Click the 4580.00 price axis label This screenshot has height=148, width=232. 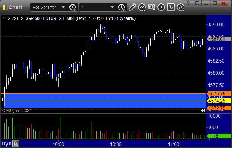coord(216,73)
